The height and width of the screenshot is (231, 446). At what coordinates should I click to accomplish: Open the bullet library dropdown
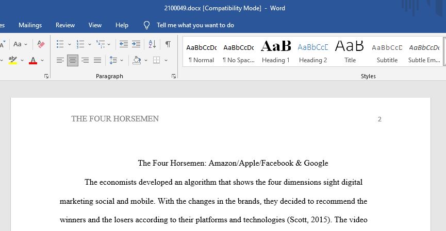pos(69,44)
